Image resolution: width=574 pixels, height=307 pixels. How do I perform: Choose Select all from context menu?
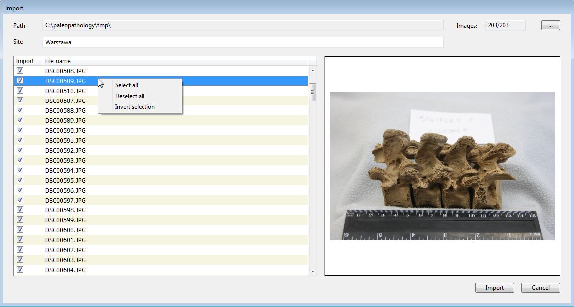[x=127, y=85]
